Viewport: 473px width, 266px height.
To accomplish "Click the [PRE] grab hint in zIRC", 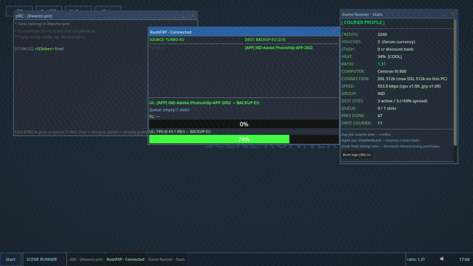I will click(x=81, y=132).
